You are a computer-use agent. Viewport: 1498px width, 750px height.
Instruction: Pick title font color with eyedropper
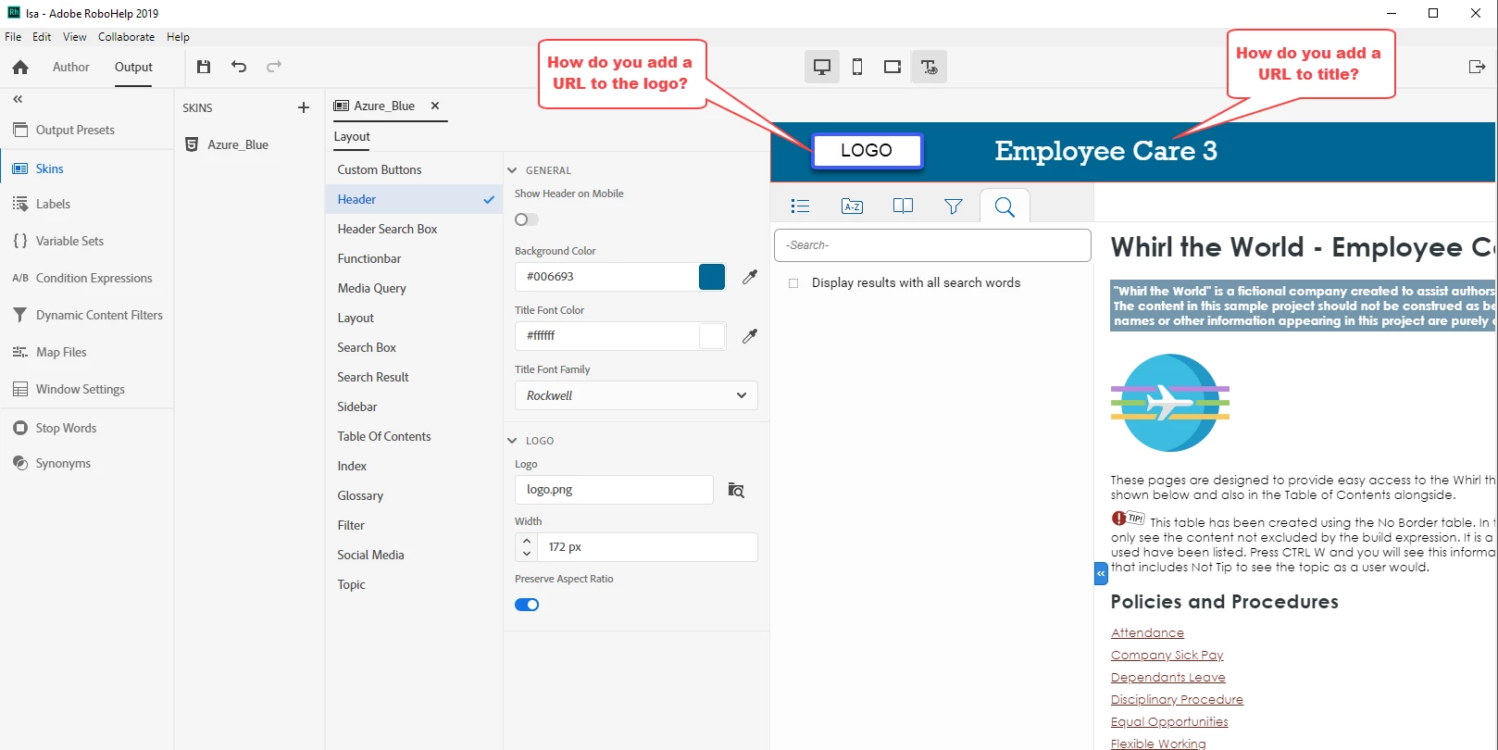(750, 336)
